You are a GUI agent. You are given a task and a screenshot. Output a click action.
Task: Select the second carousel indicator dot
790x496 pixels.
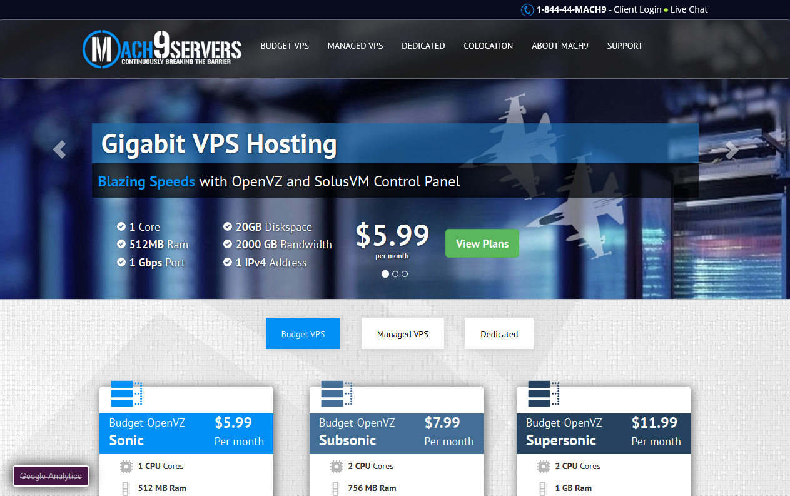[x=395, y=274]
